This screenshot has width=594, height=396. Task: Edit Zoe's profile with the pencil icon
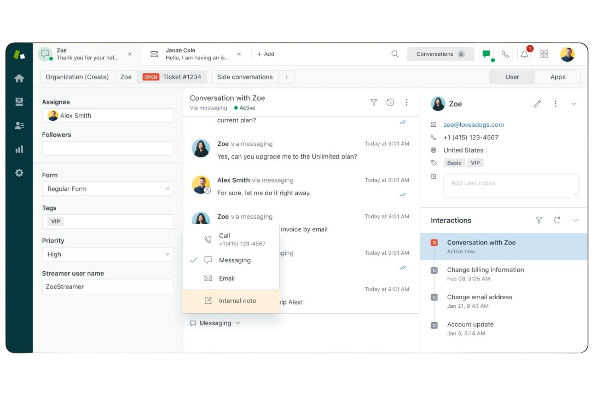537,104
